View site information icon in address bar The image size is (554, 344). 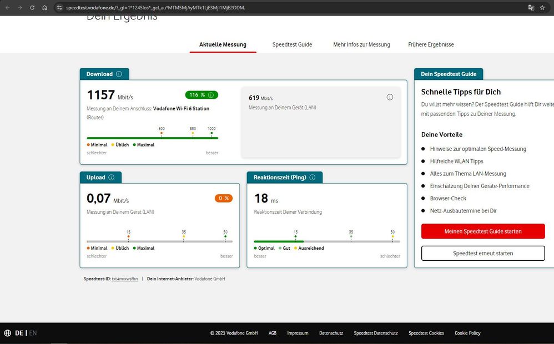(59, 7)
